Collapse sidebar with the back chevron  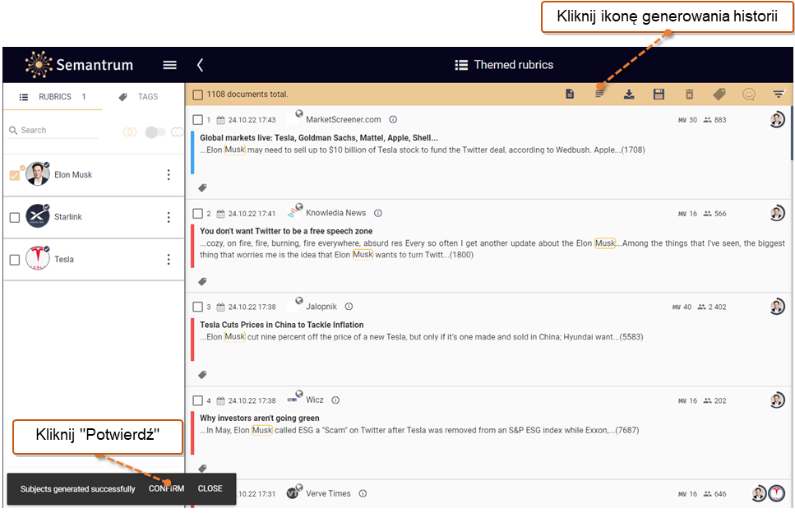coord(201,65)
